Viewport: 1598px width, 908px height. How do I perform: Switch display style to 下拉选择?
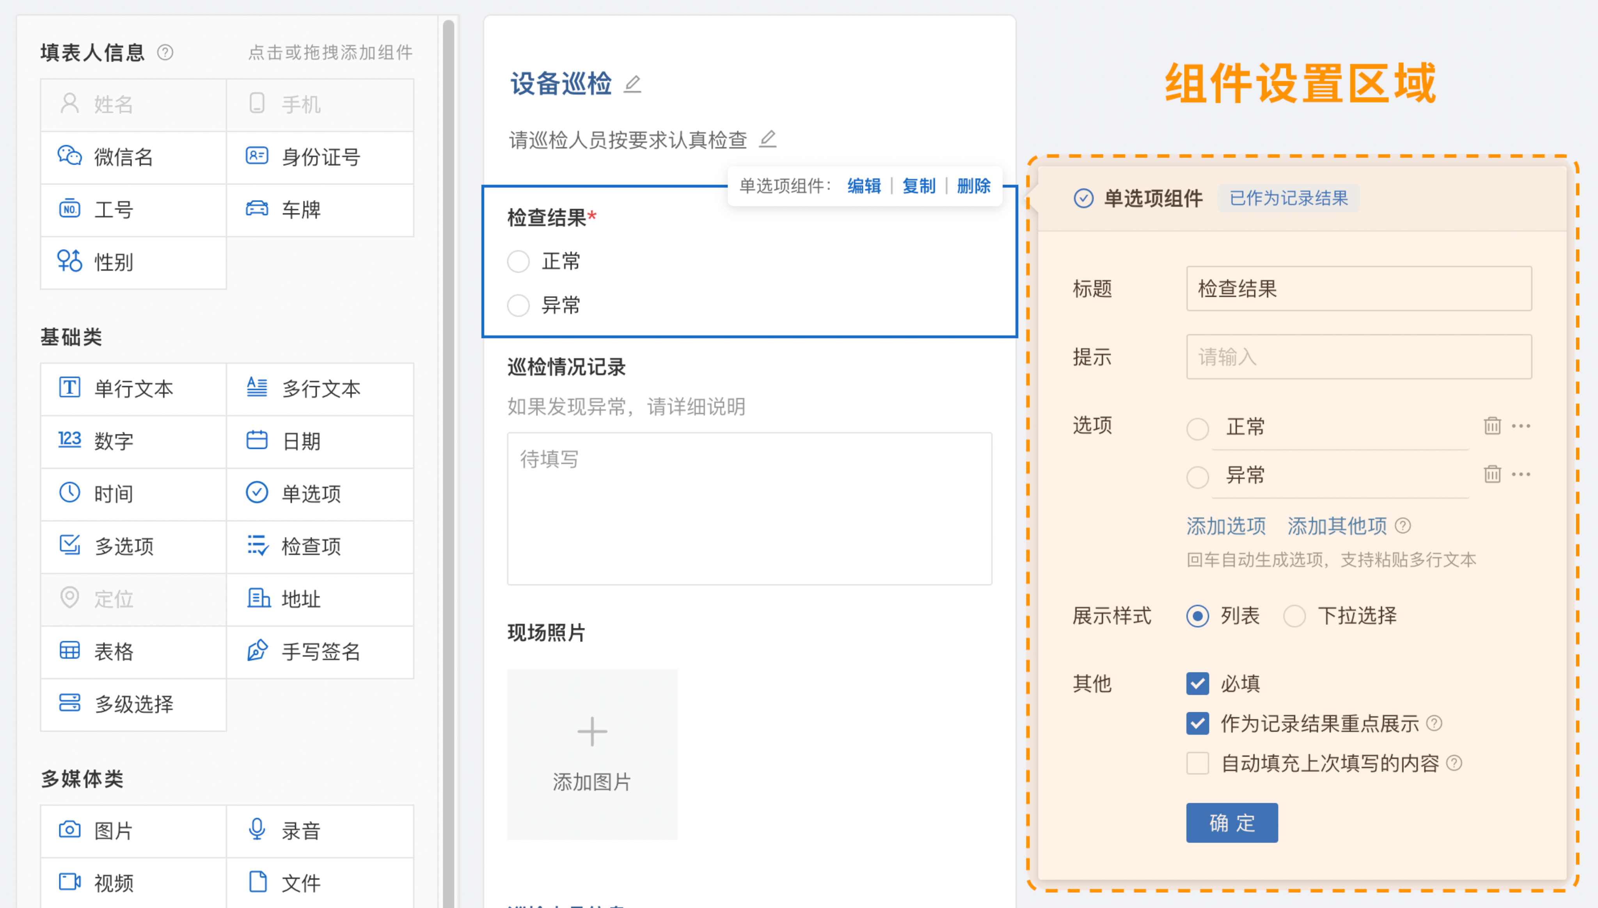click(1295, 616)
